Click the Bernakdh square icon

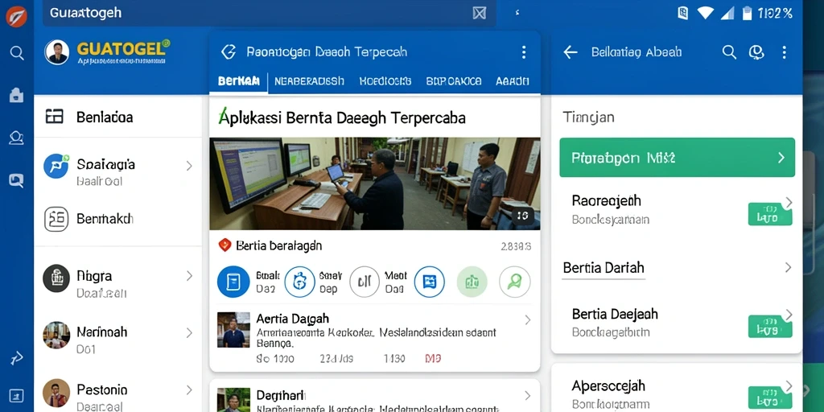click(x=56, y=219)
